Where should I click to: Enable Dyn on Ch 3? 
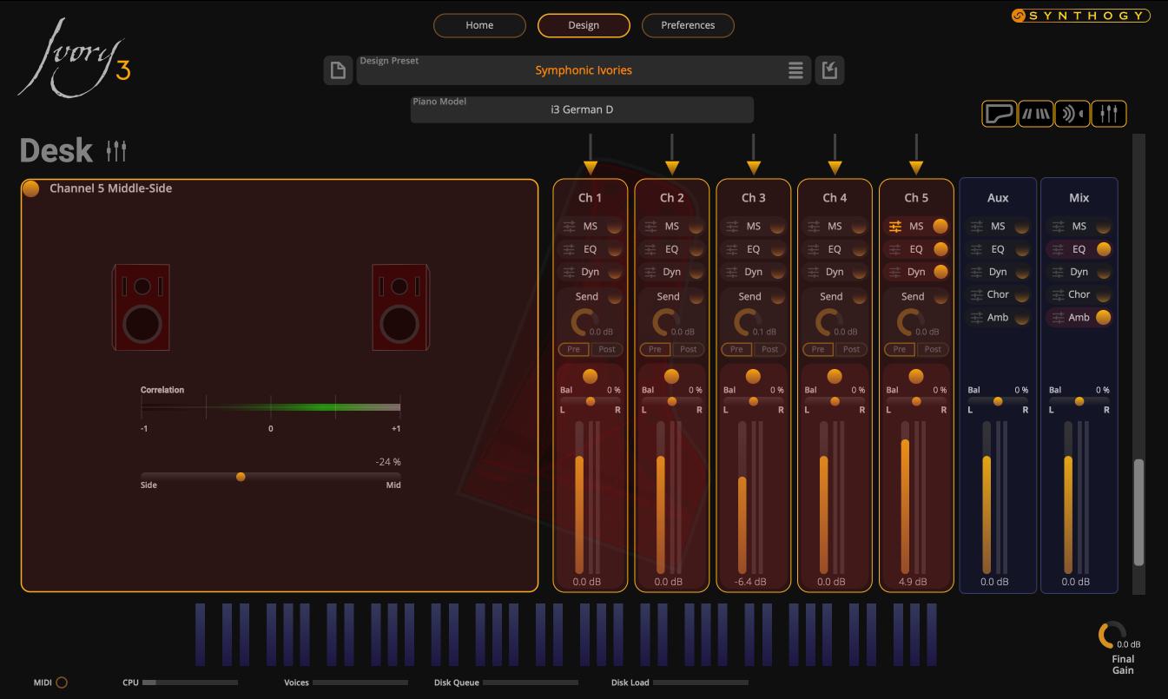click(777, 272)
